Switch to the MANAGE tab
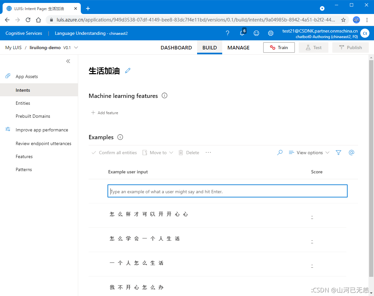 coord(238,47)
